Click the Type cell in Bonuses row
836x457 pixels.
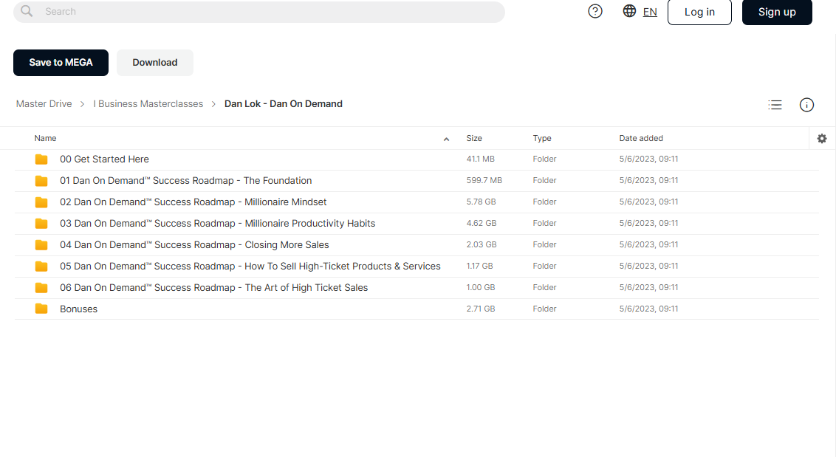coord(544,308)
